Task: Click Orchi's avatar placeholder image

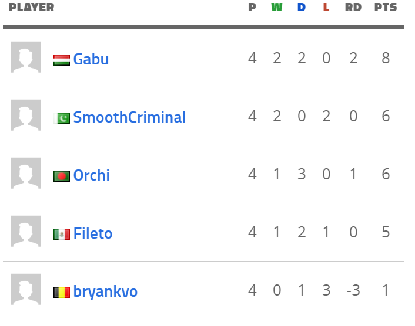Action: click(x=26, y=173)
